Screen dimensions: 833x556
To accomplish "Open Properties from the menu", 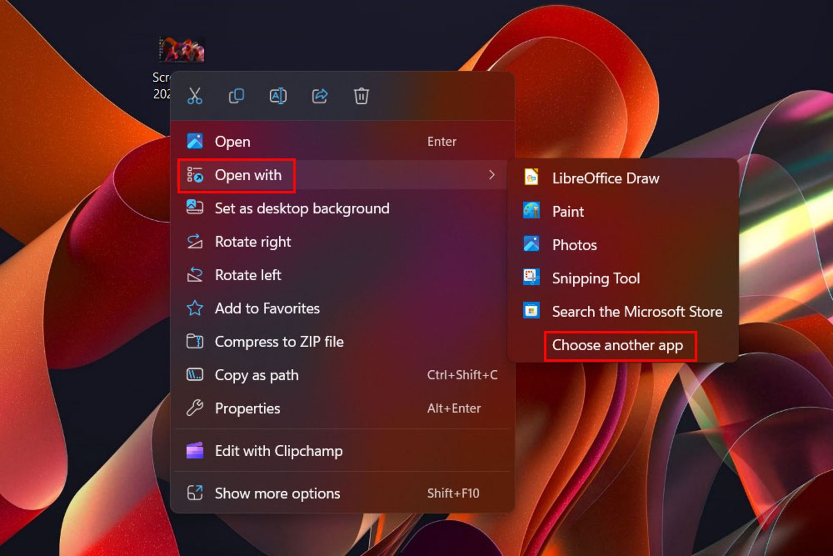I will [342, 408].
